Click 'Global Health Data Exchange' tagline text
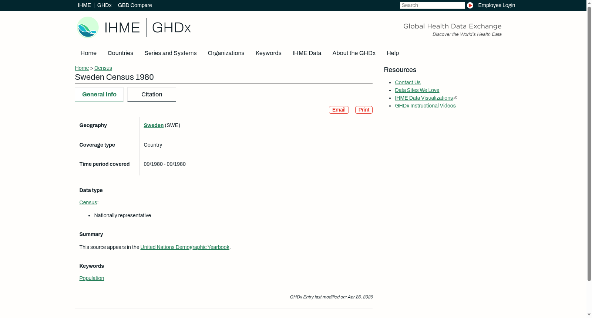592x318 pixels. pos(452,26)
